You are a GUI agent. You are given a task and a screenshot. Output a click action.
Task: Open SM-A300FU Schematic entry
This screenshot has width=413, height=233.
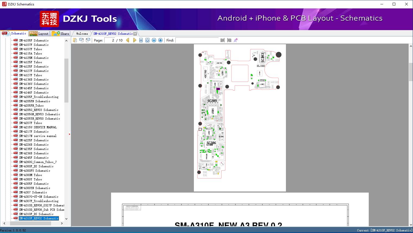point(34,171)
